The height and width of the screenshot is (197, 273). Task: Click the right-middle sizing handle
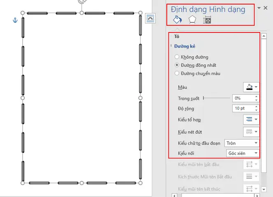tap(140, 98)
